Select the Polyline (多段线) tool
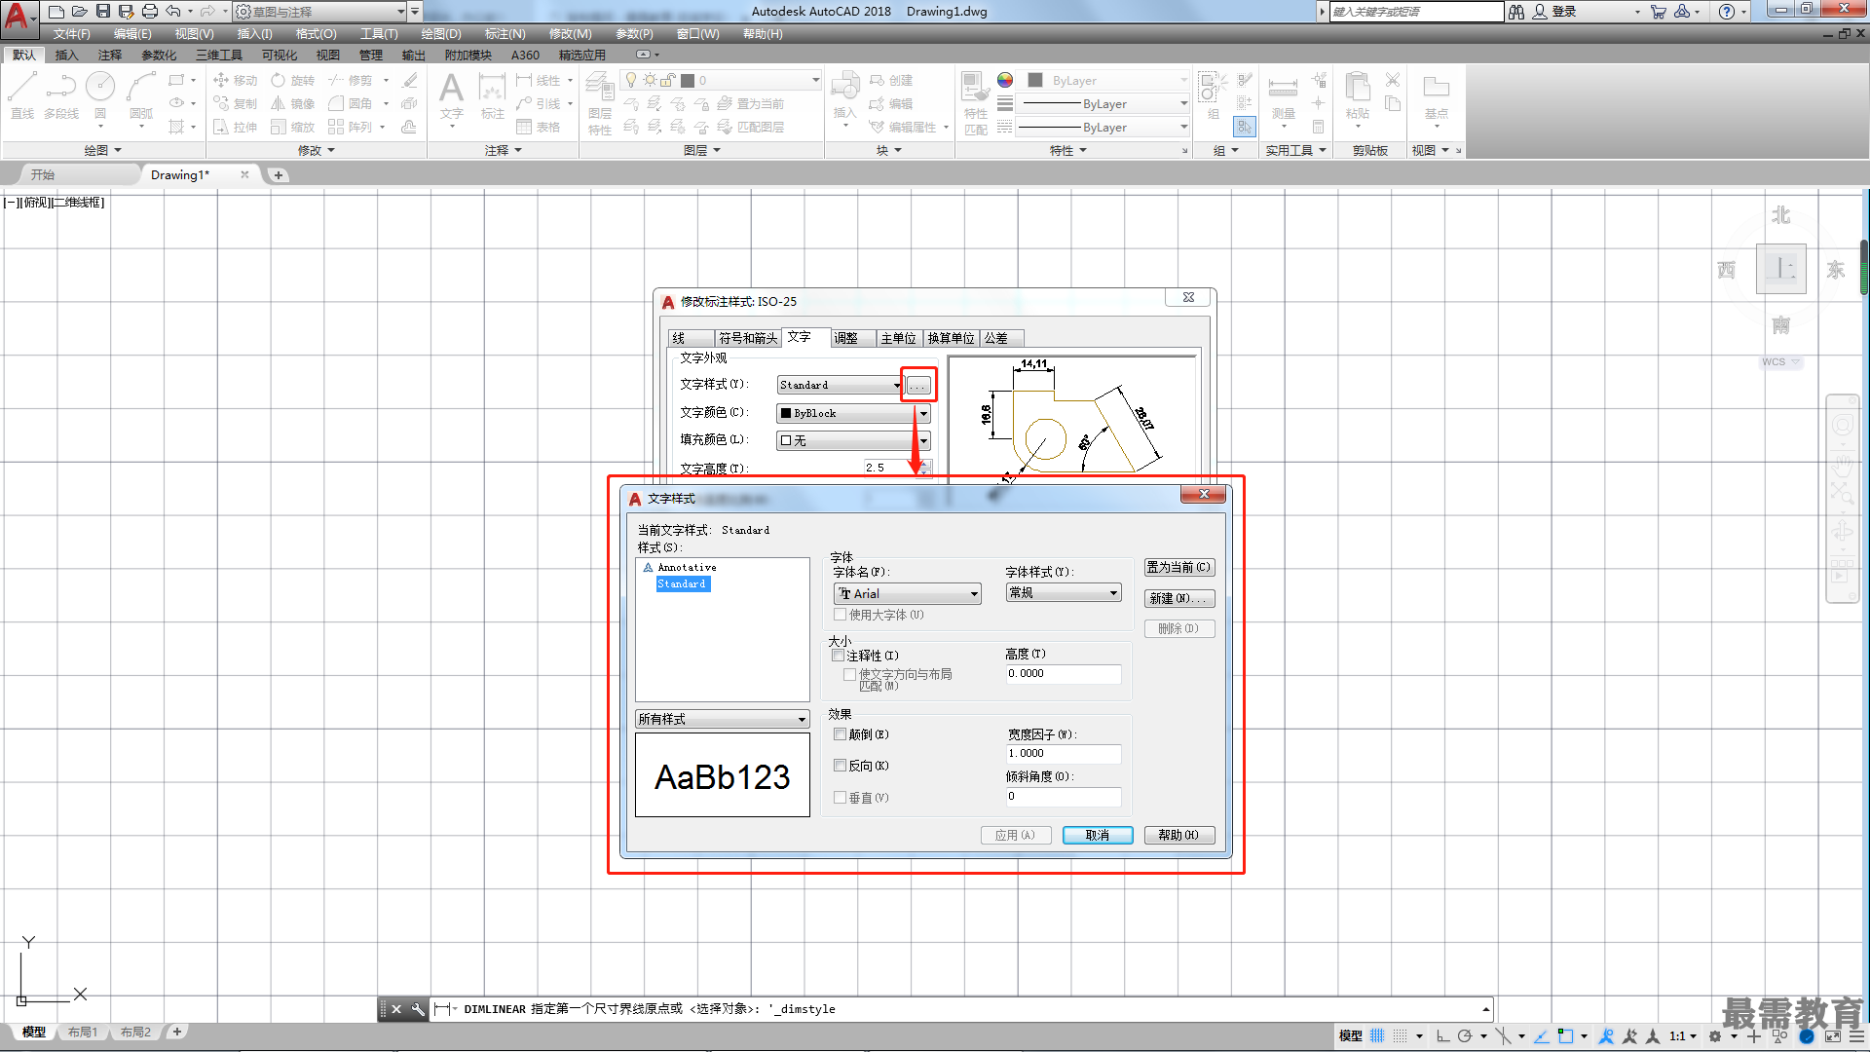Screen dimensions: 1870x1052 pyautogui.click(x=61, y=95)
